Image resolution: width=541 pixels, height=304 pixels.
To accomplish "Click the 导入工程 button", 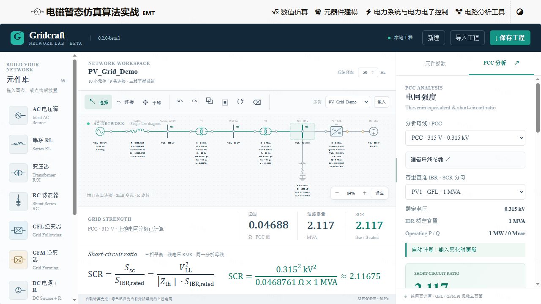I will click(x=467, y=38).
